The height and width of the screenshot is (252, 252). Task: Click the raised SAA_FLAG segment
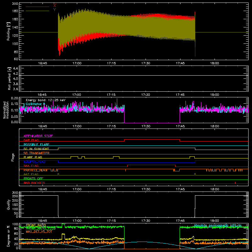pyautogui.click(x=152, y=165)
